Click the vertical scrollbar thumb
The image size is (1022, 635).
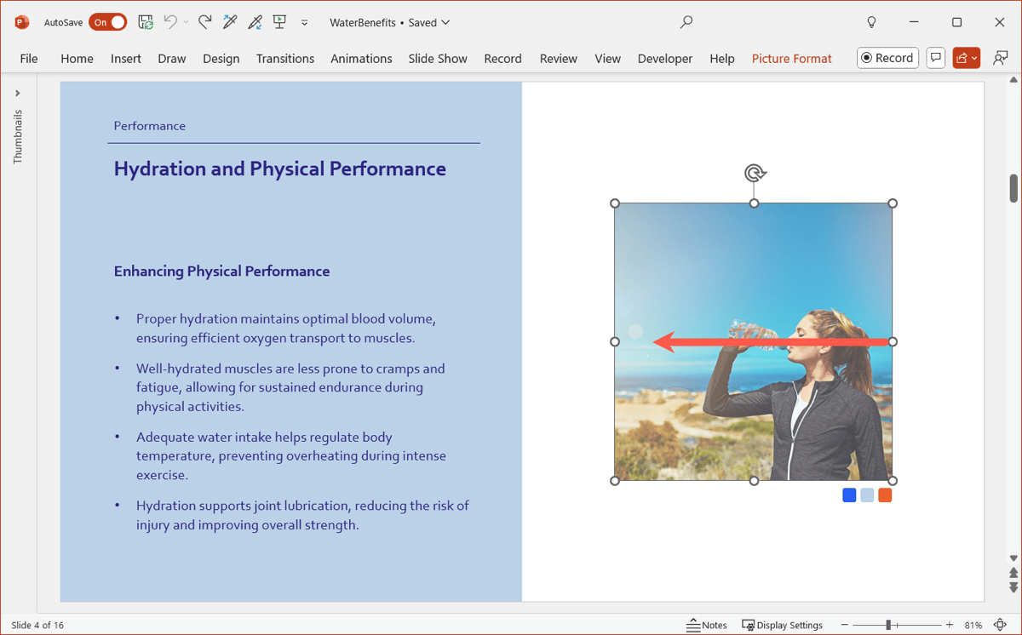click(1013, 188)
